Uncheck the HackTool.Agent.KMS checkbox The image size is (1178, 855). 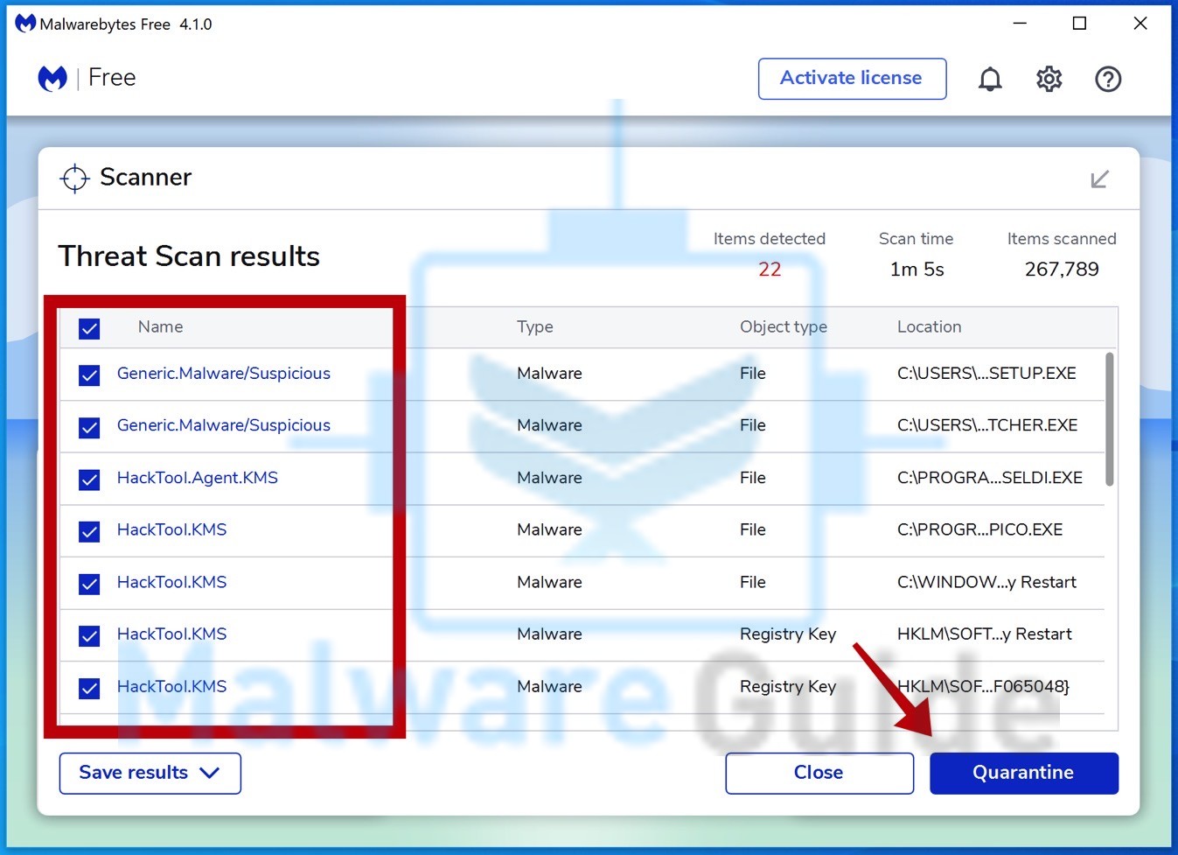coord(89,480)
